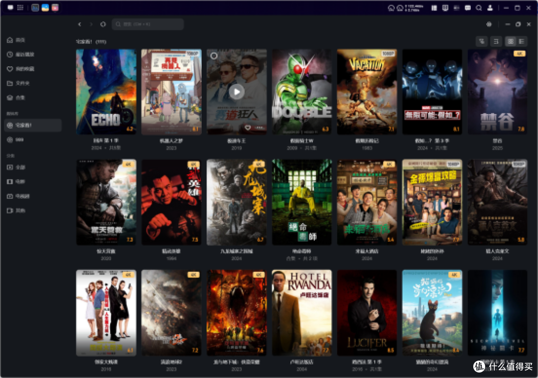Open the 绝命毒师 collection poster
This screenshot has width=538, height=378.
(x=301, y=202)
